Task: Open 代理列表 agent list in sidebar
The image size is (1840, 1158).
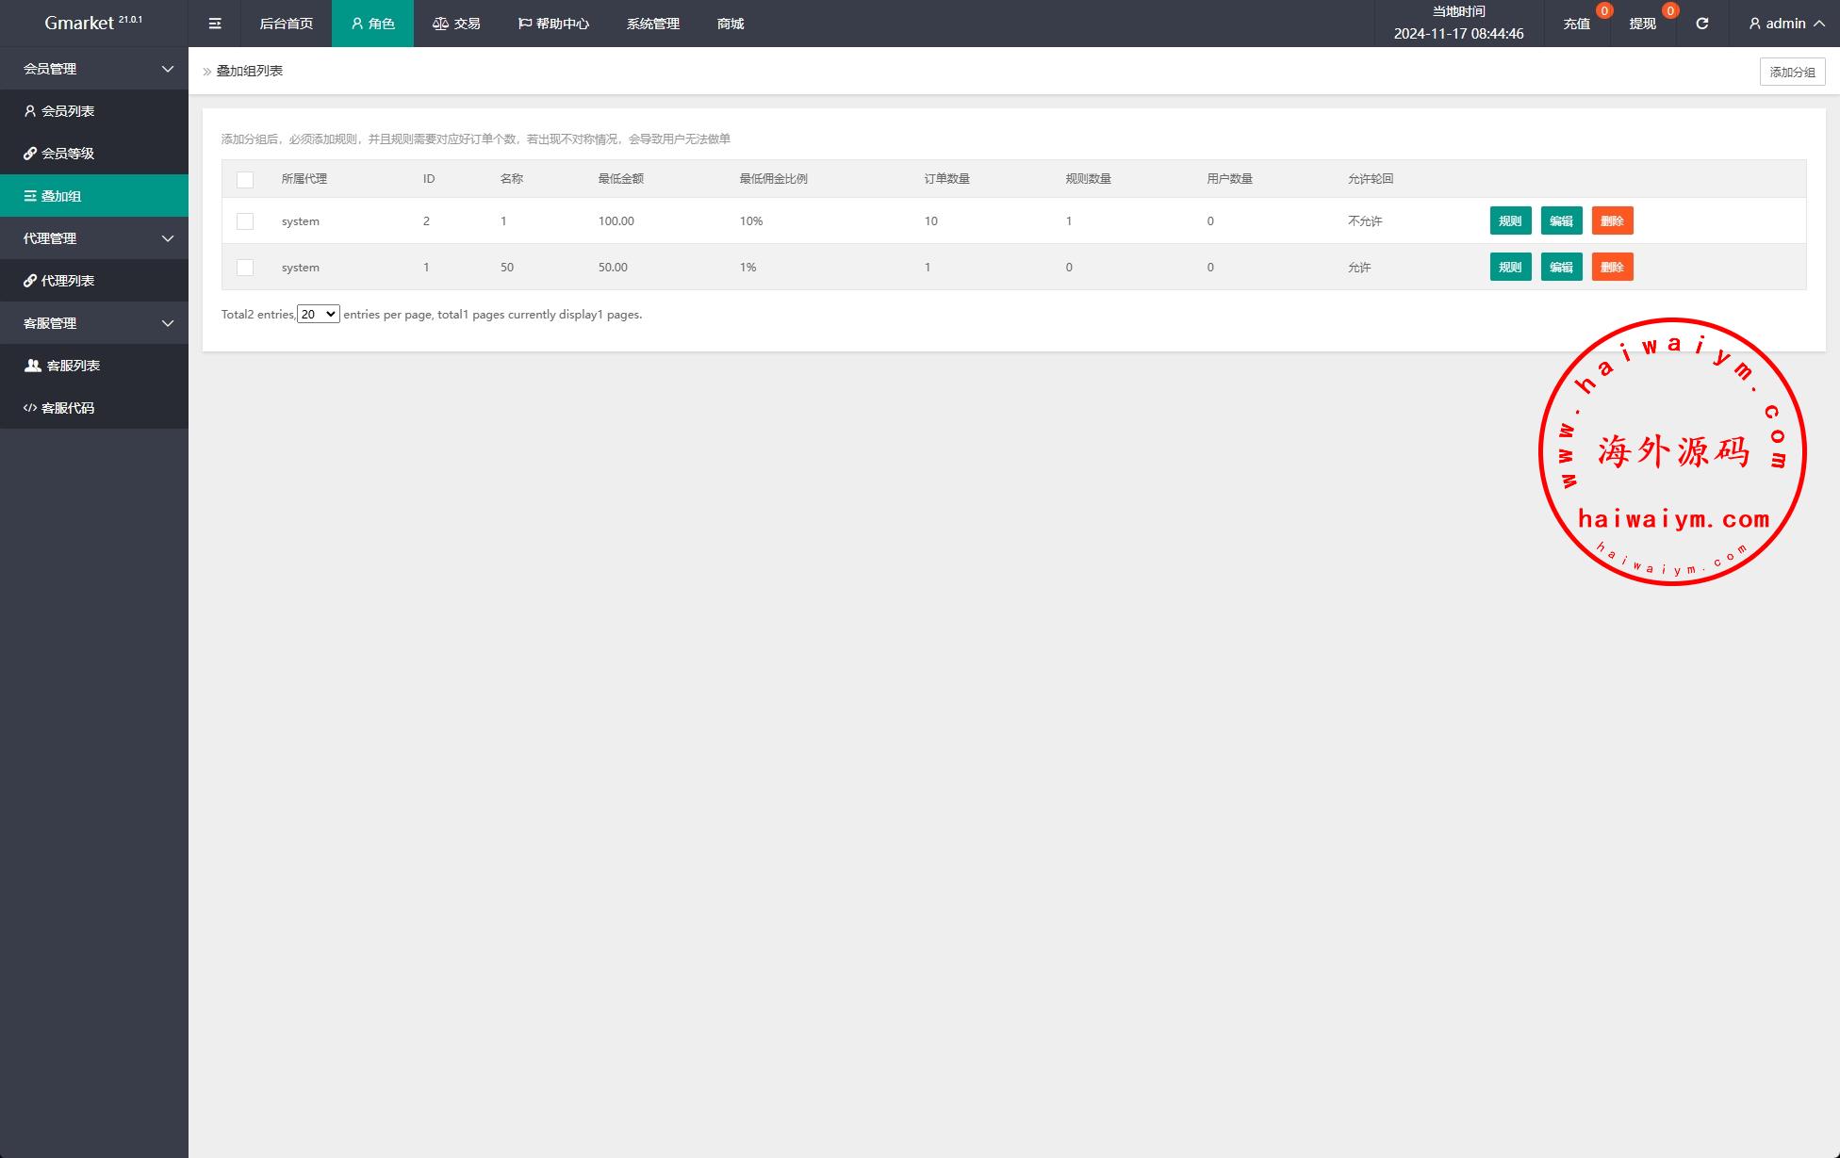Action: [68, 281]
